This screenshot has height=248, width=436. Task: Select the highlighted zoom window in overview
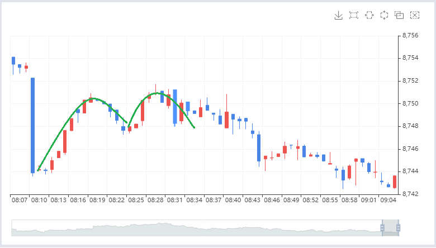[390, 228]
